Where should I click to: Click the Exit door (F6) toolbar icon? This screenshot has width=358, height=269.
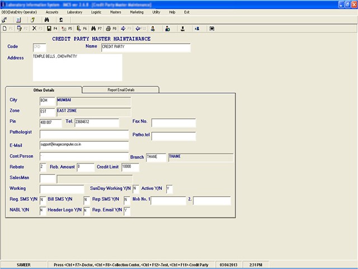78,29
